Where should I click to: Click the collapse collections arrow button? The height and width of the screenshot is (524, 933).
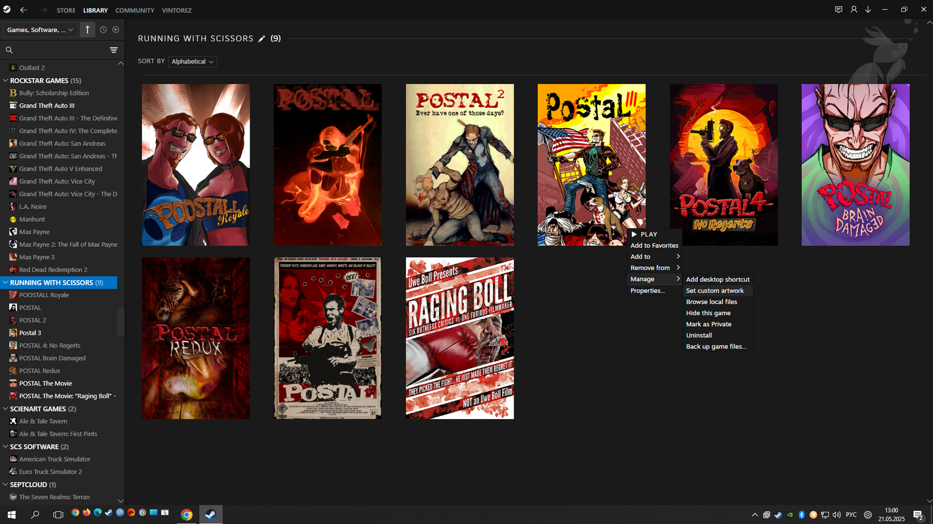pos(87,30)
